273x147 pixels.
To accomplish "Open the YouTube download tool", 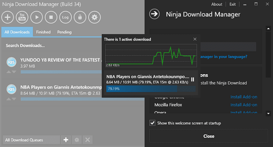I will point(22,17).
